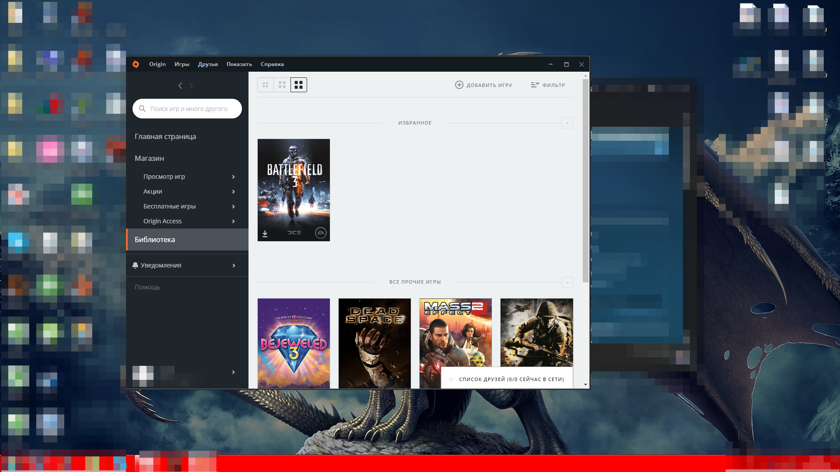Click the library vertical scrollbar
This screenshot has height=472, width=840.
pyautogui.click(x=585, y=181)
